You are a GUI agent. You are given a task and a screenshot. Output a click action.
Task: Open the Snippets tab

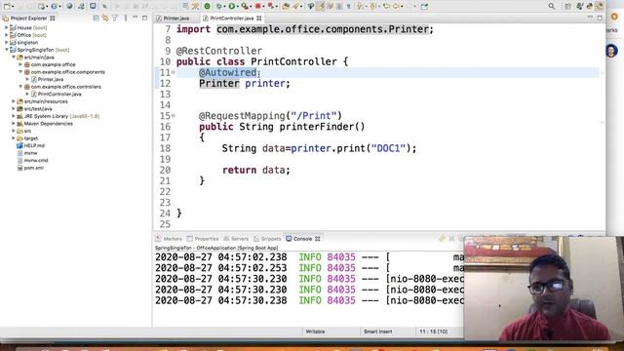click(x=267, y=239)
